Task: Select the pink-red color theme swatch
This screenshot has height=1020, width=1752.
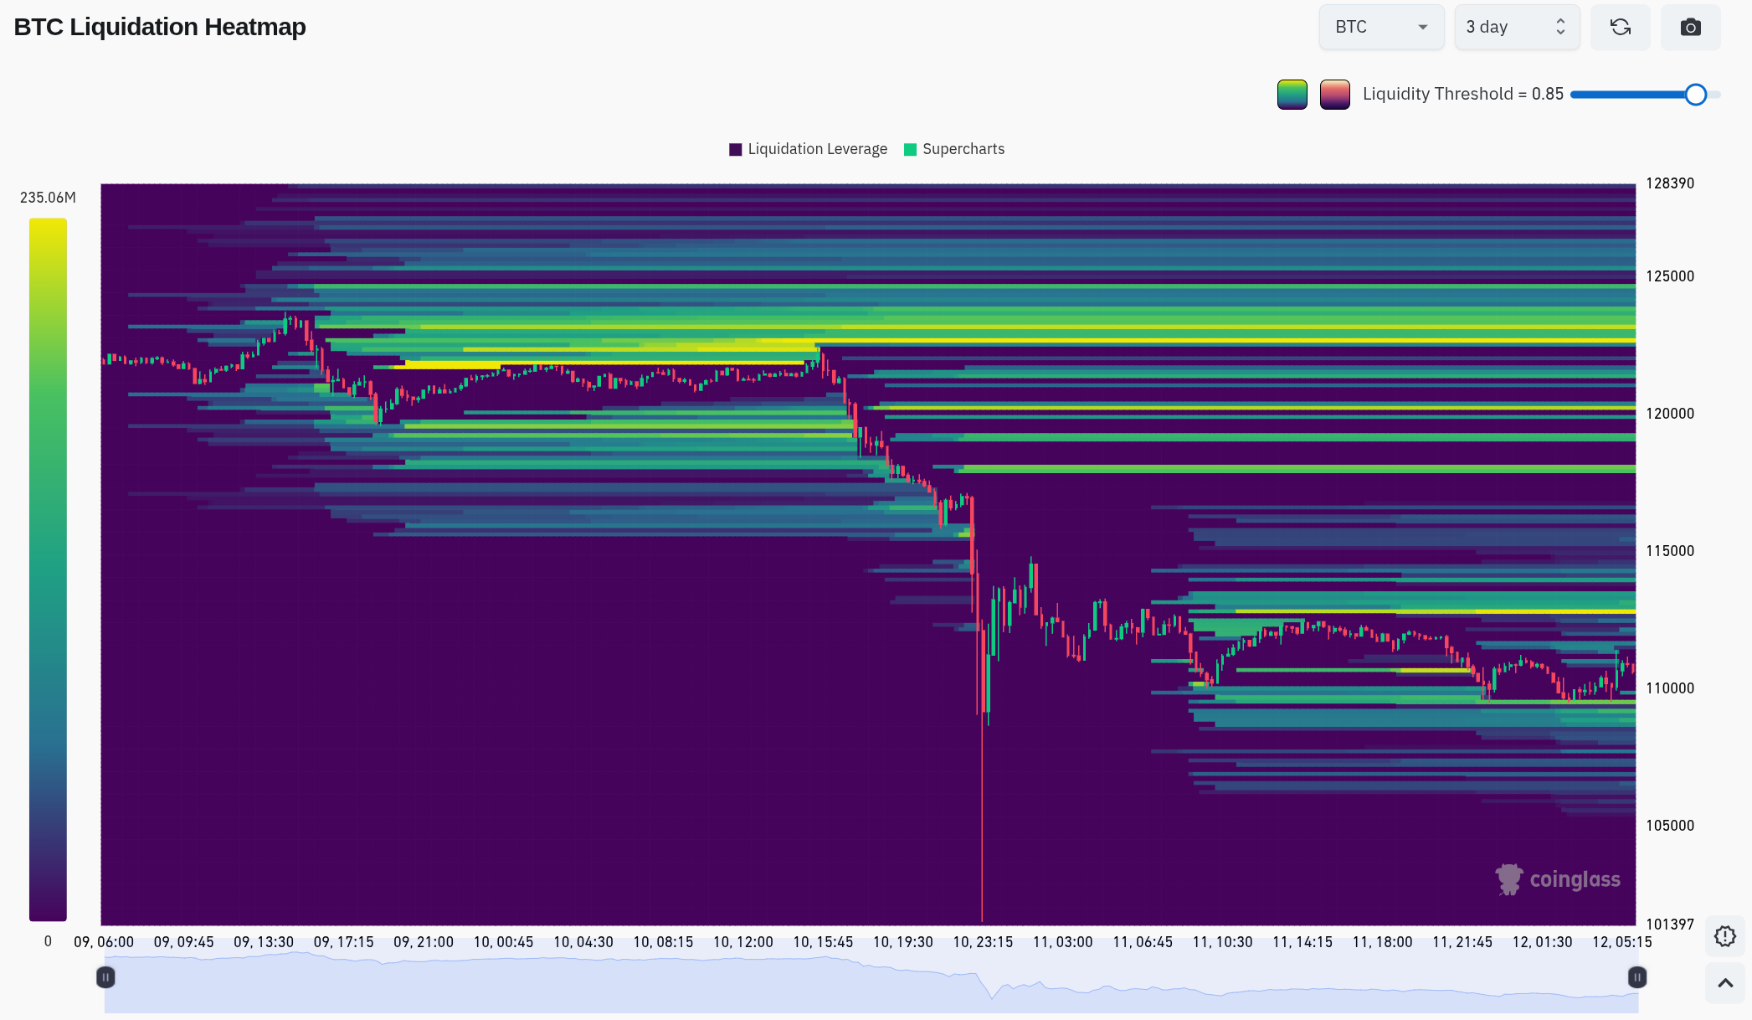Action: [1334, 95]
